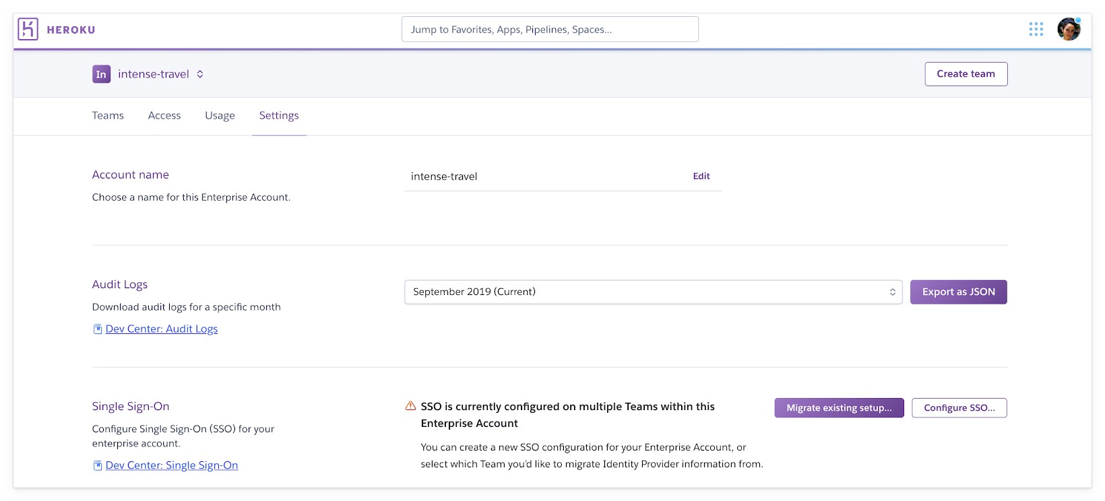This screenshot has width=1105, height=501.
Task: Click Migrate existing setup button
Action: click(839, 408)
